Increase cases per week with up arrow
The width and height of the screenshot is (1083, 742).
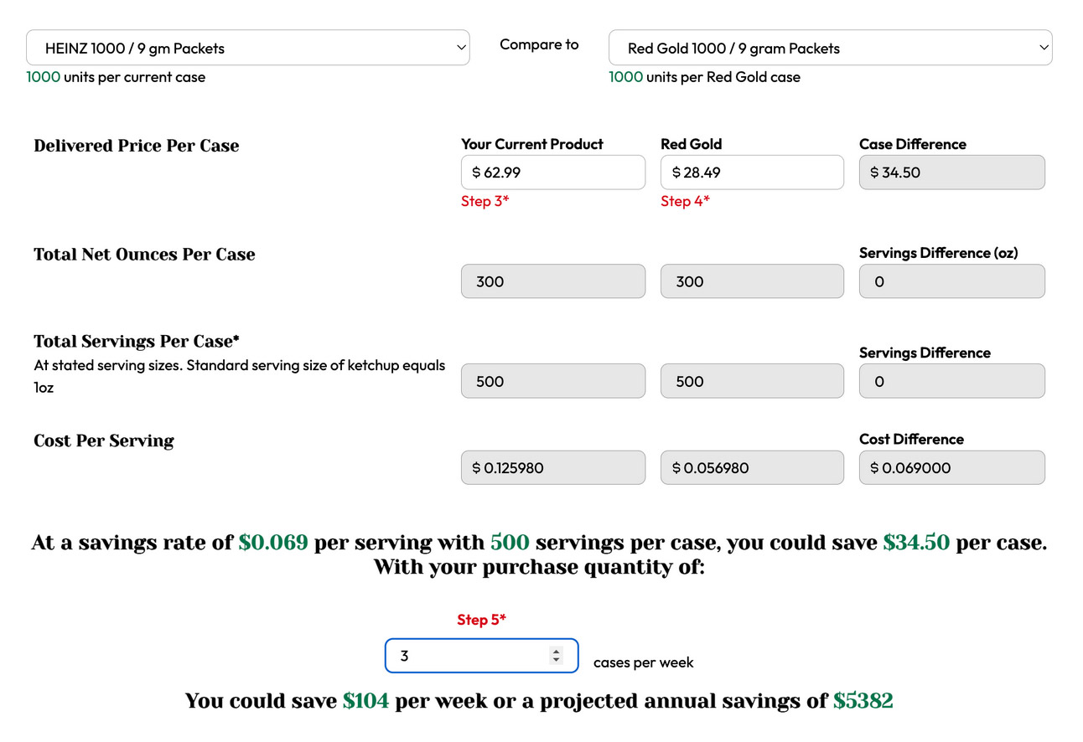click(x=556, y=651)
